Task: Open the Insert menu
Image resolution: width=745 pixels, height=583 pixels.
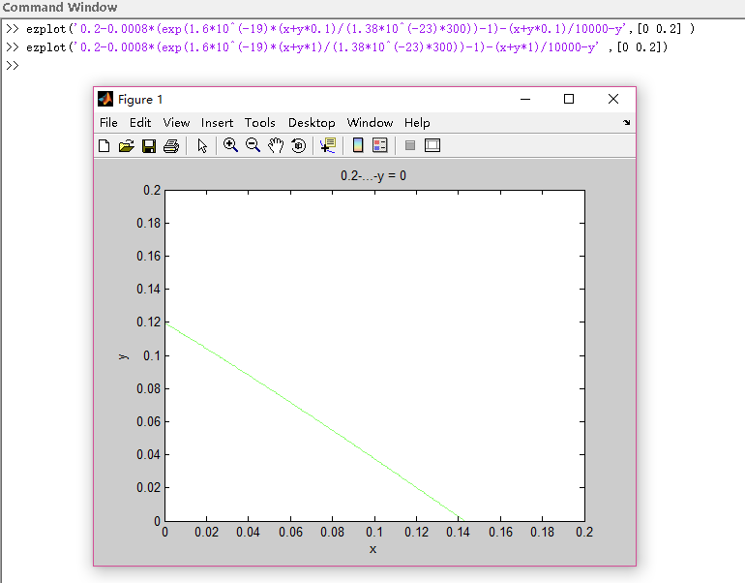Action: [x=217, y=123]
